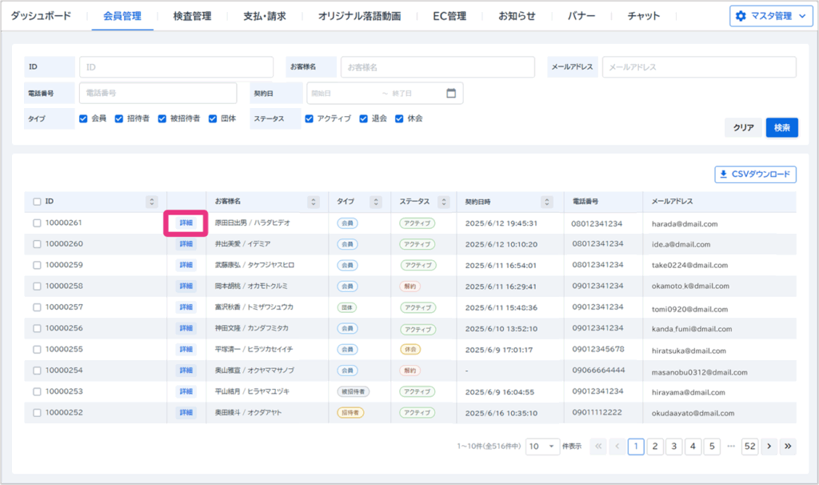Go to the last page of results
This screenshot has height=485, width=819.
pos(788,447)
